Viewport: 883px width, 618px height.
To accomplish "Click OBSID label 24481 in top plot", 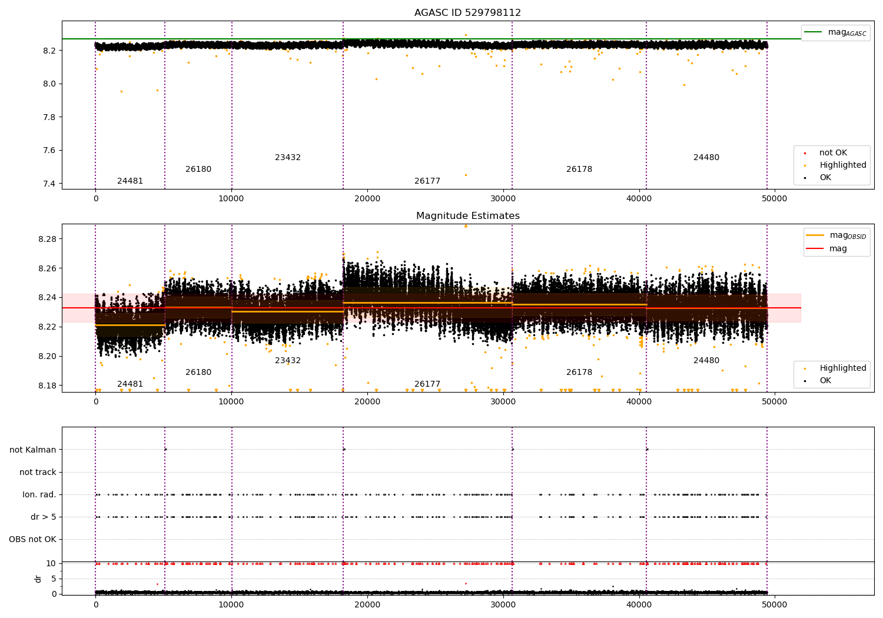I will pos(130,181).
